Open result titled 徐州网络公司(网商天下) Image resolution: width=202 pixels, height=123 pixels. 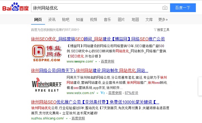point(90,70)
